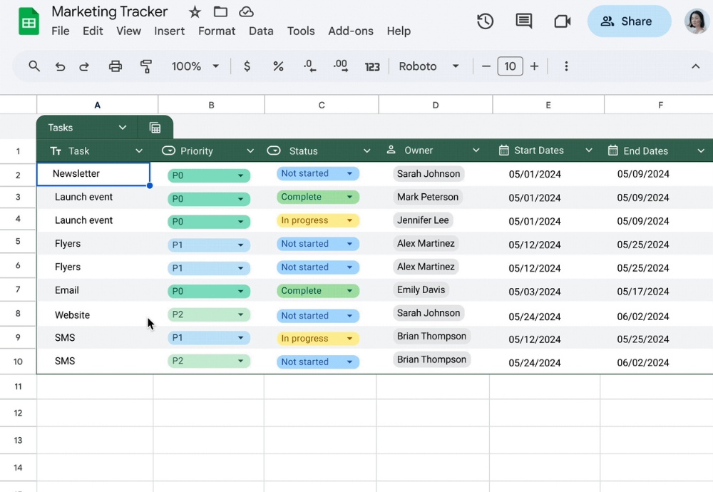713x492 pixels.
Task: Select Brian Thompson chip in row 9
Action: (431, 336)
